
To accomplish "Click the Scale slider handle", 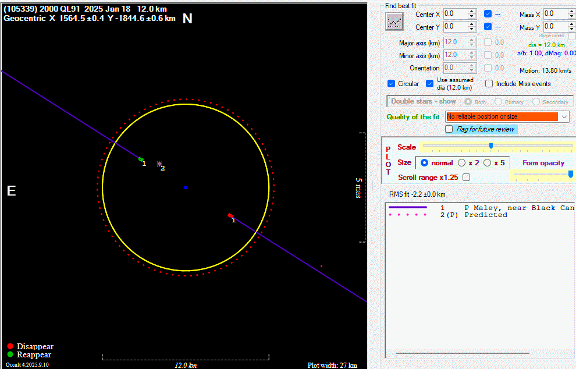I will click(491, 146).
